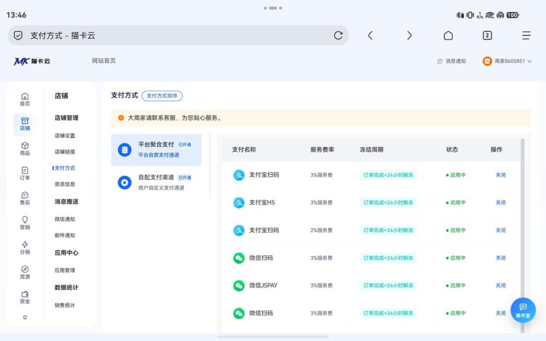Image resolution: width=546 pixels, height=341 pixels.
Task: Open 应用管理 in the submenu
Action: 65,270
